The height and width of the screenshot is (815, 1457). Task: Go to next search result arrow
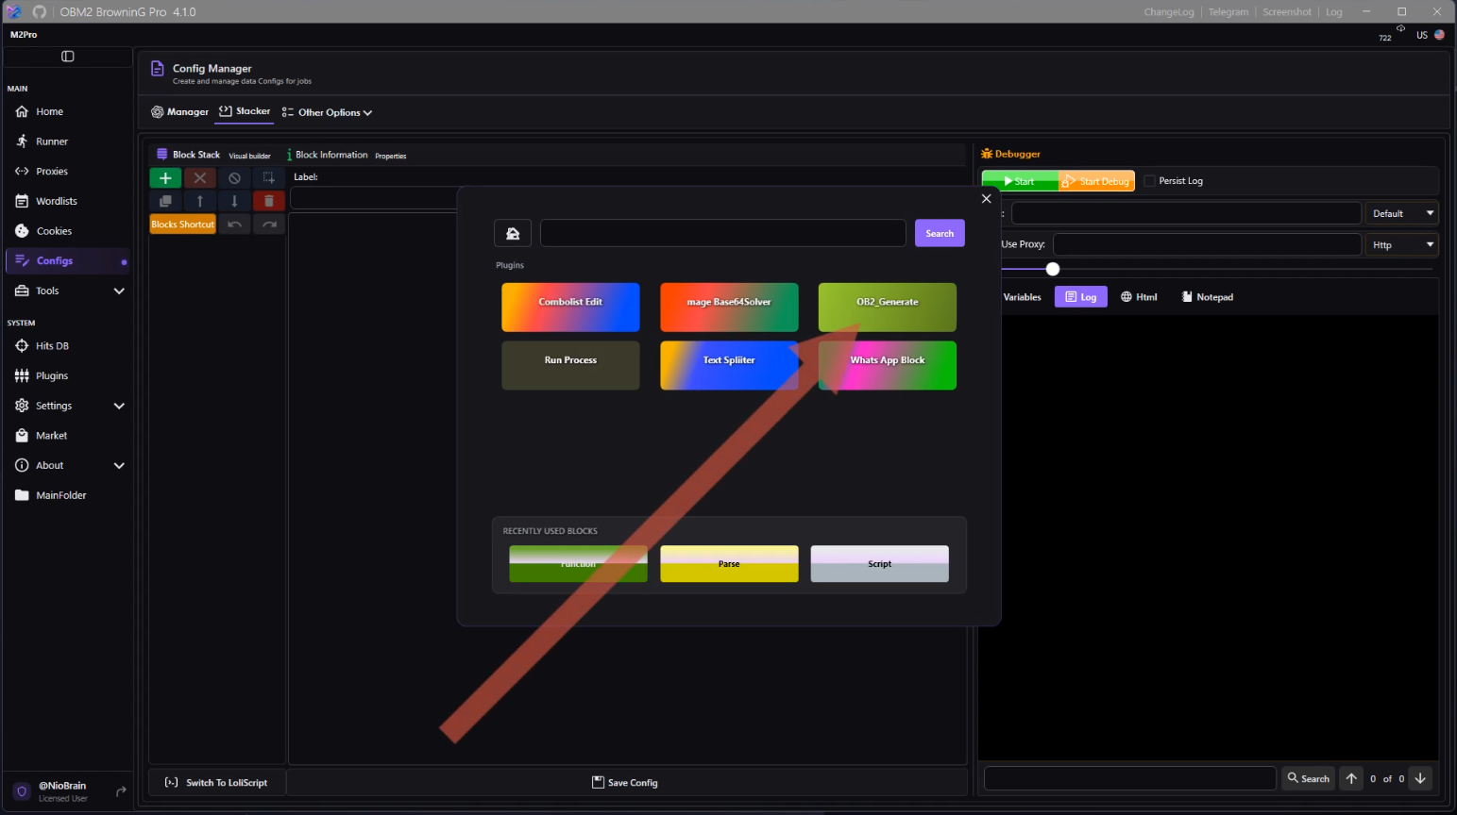[1420, 778]
